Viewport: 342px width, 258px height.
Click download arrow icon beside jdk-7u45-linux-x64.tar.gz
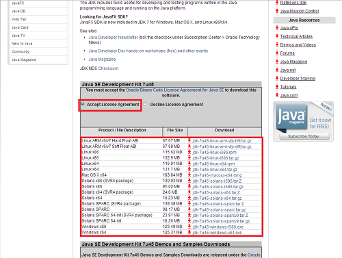pyautogui.click(x=189, y=169)
